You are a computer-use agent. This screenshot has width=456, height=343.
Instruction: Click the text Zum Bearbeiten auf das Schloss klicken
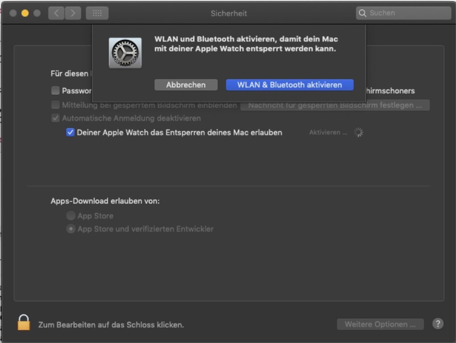pos(111,325)
